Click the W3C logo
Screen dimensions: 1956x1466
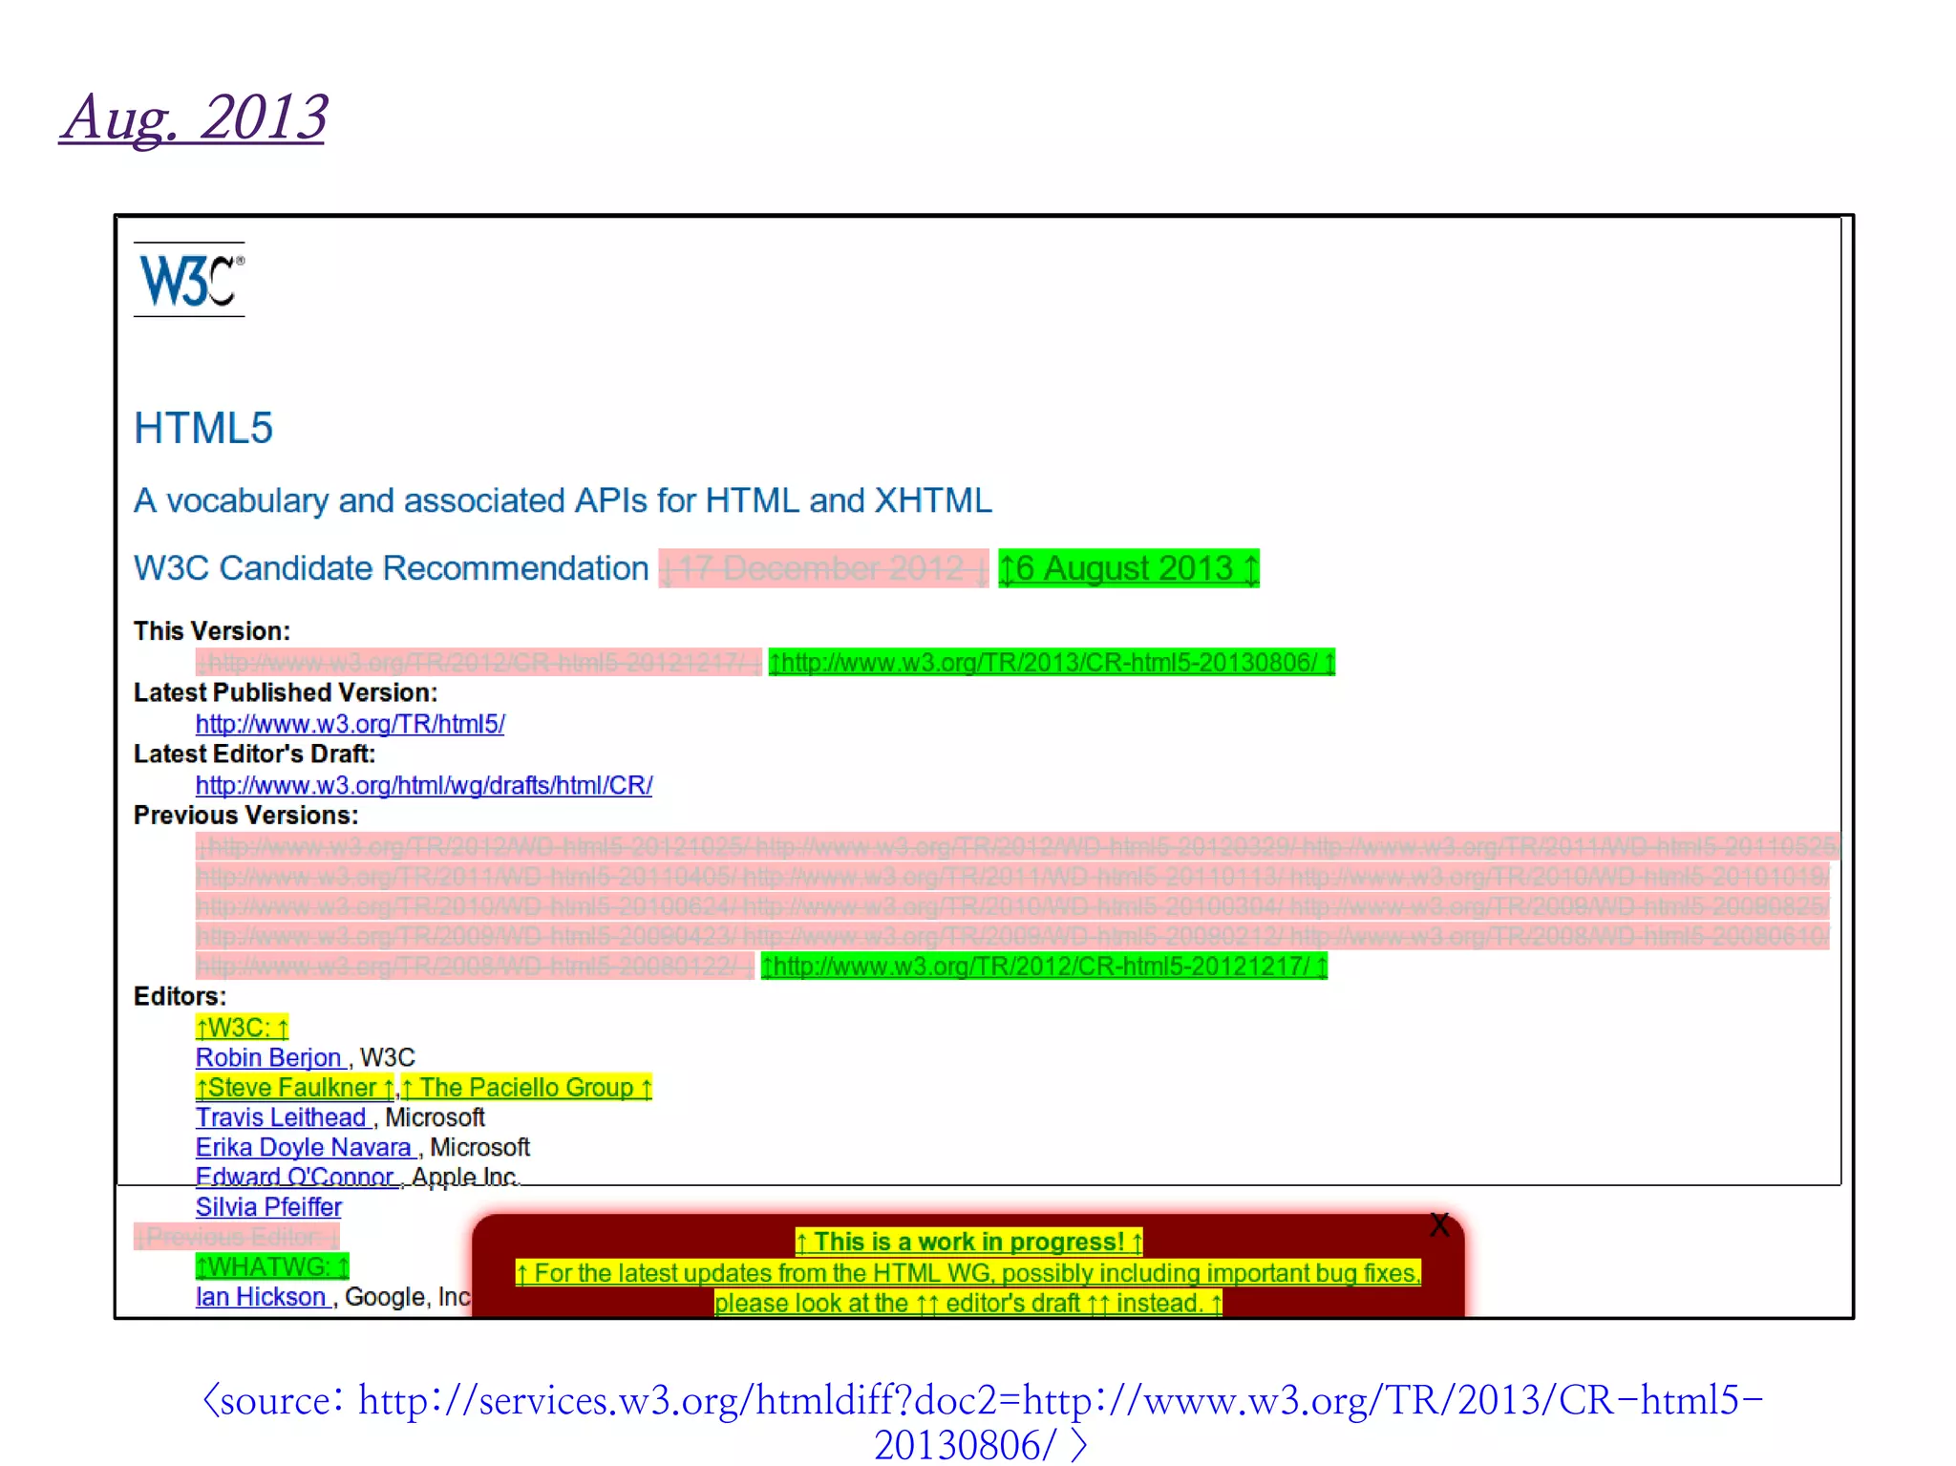[x=189, y=280]
